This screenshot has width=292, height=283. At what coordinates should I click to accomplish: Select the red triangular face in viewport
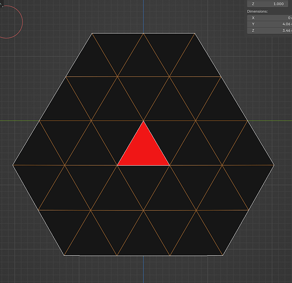pyautogui.click(x=143, y=150)
